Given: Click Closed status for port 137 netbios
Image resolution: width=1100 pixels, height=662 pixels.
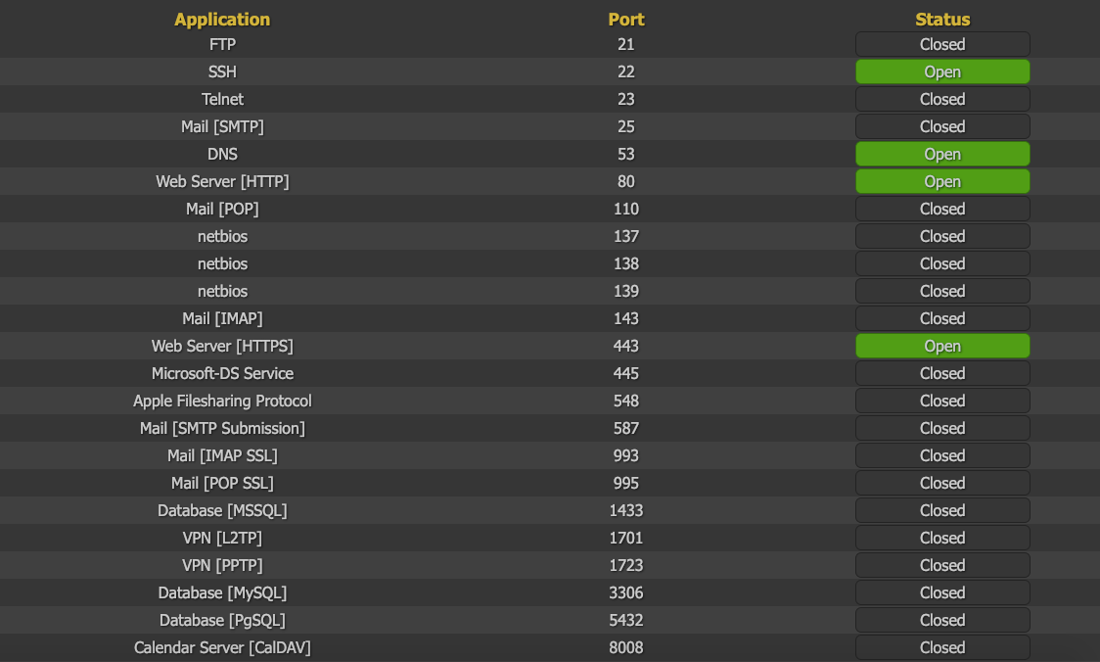Looking at the screenshot, I should (942, 236).
